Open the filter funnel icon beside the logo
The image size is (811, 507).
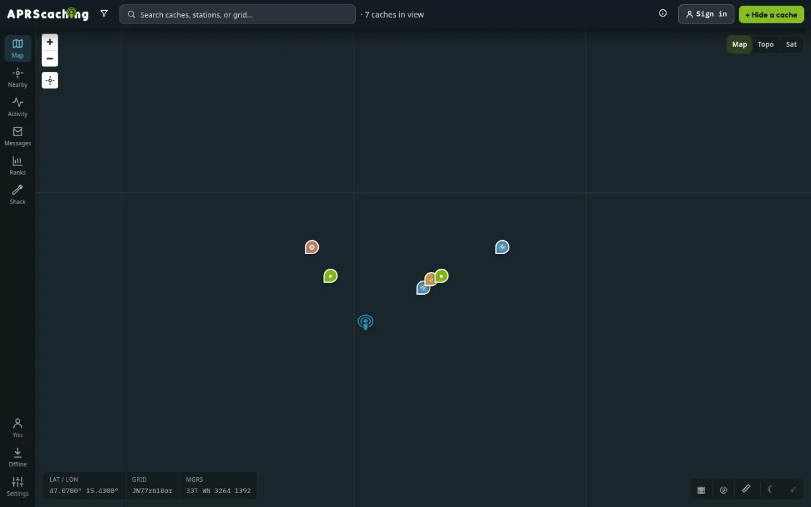click(x=104, y=13)
